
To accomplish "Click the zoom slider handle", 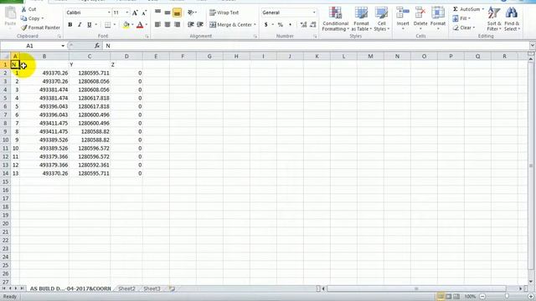I will click(507, 297).
